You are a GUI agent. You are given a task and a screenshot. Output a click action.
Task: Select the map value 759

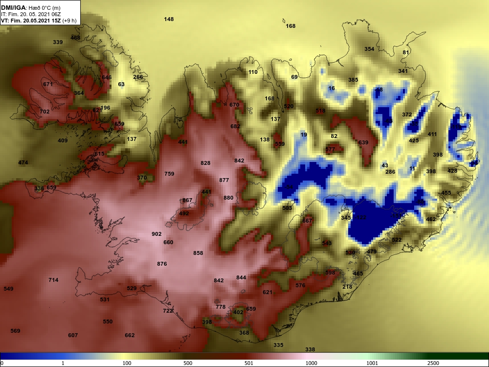[x=169, y=174]
